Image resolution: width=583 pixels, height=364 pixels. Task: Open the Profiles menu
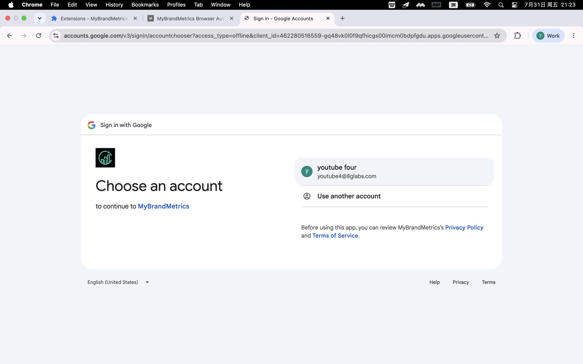click(x=176, y=5)
